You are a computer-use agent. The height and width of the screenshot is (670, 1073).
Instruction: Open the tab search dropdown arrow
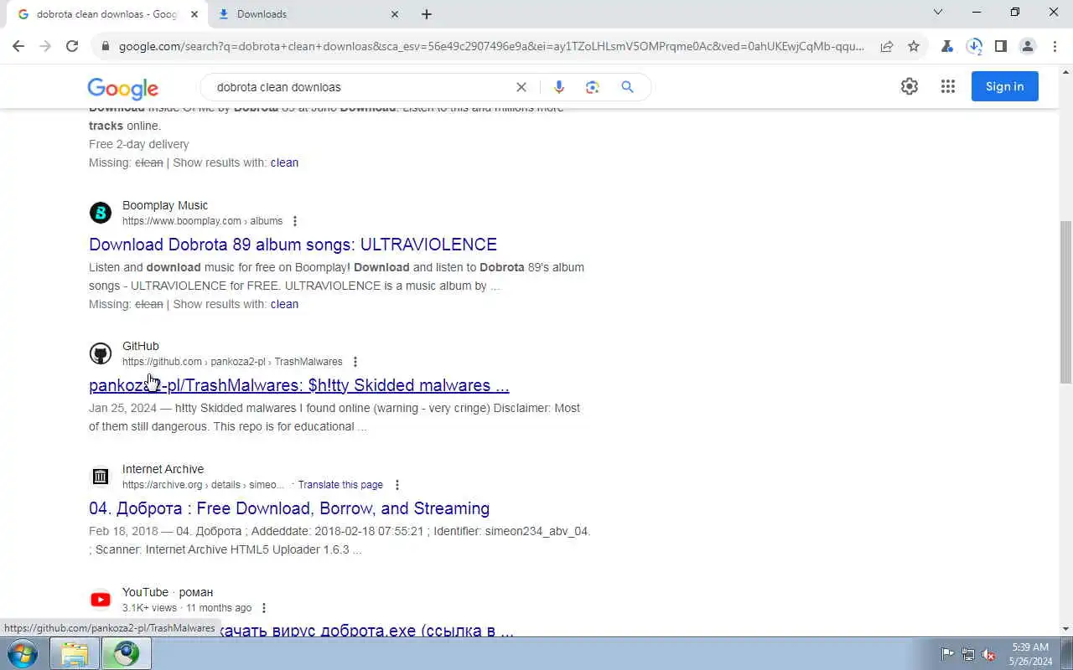pos(938,13)
